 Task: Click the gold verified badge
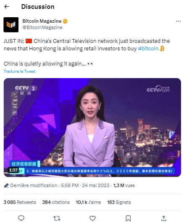[65, 21]
